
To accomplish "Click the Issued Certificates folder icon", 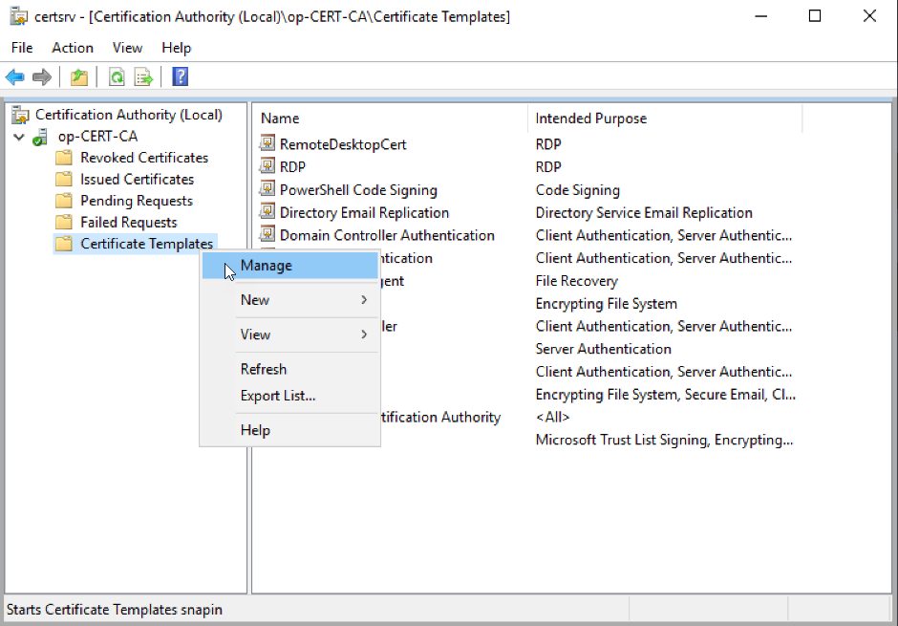I will [64, 180].
